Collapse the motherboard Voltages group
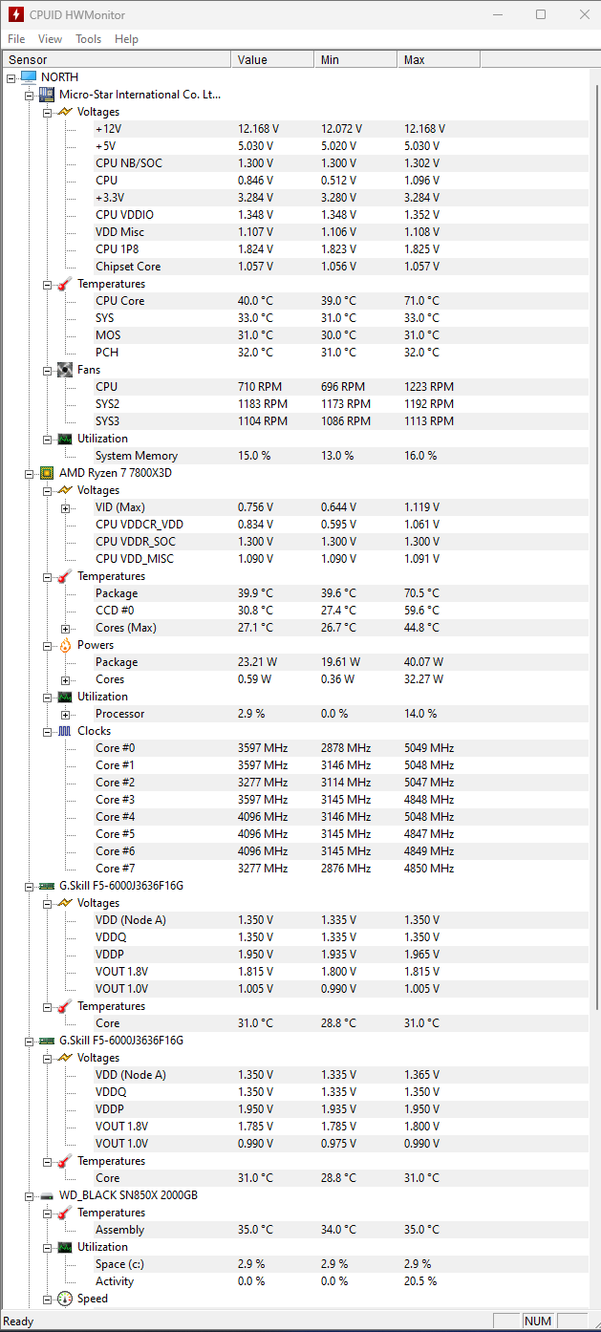 [48, 112]
